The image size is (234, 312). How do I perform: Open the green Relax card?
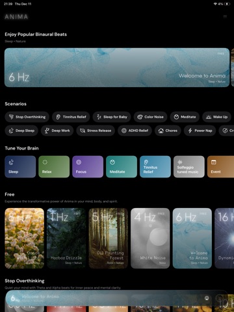pos(54,166)
